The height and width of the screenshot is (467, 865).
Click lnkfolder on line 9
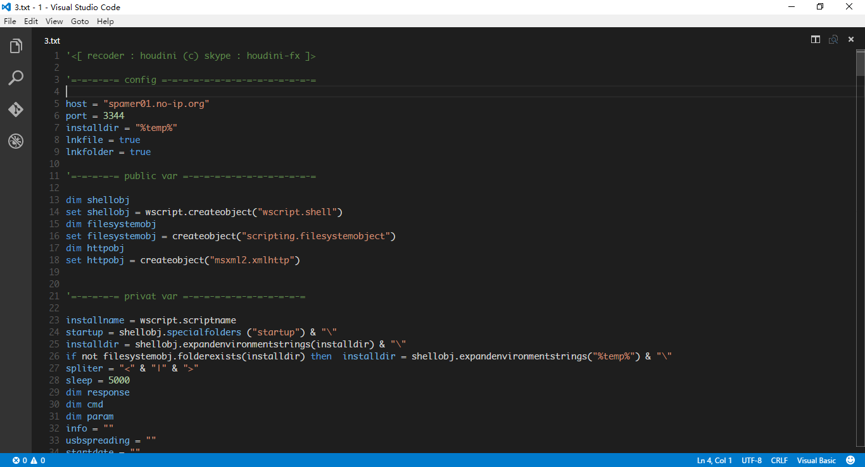90,152
